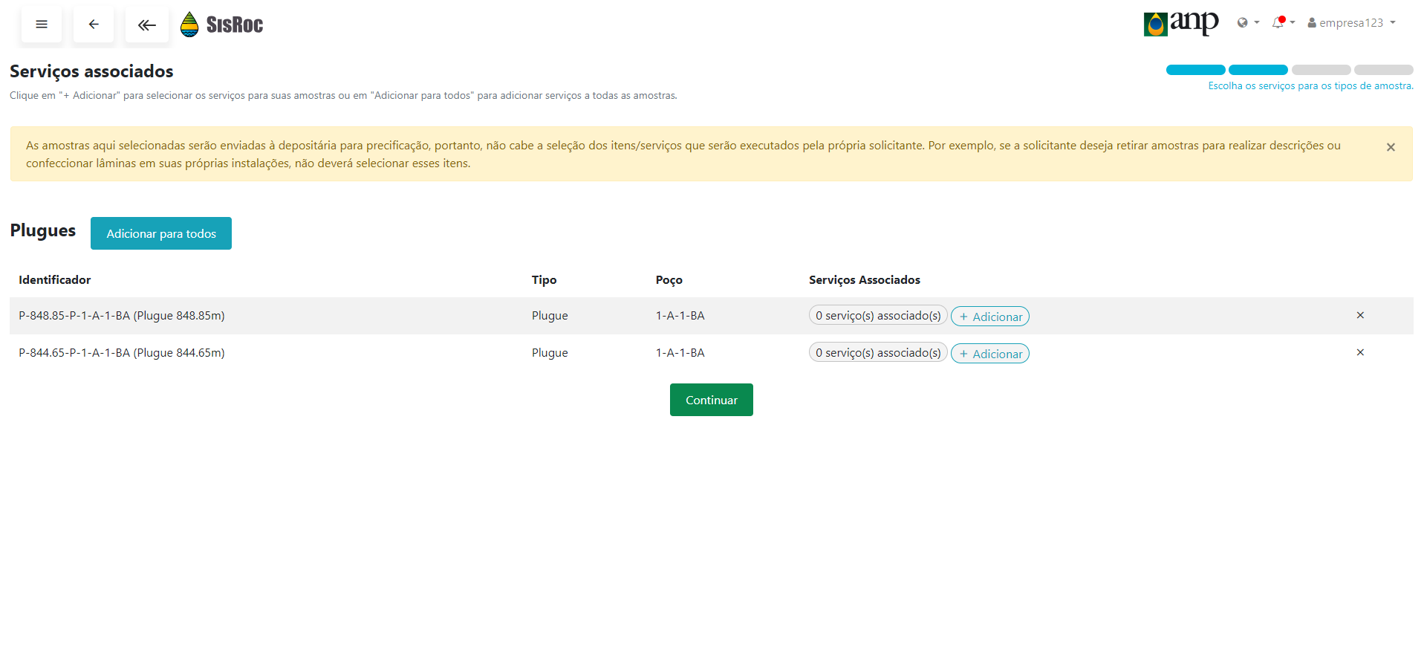The width and height of the screenshot is (1424, 671).
Task: Add services to Plugue 848.85m
Action: click(x=990, y=317)
